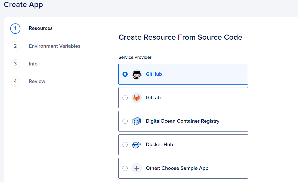Click the Other: Choose Sample App label

(177, 168)
